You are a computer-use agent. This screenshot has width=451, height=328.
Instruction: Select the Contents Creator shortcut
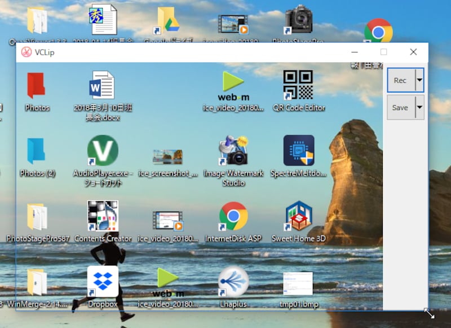pyautogui.click(x=103, y=216)
